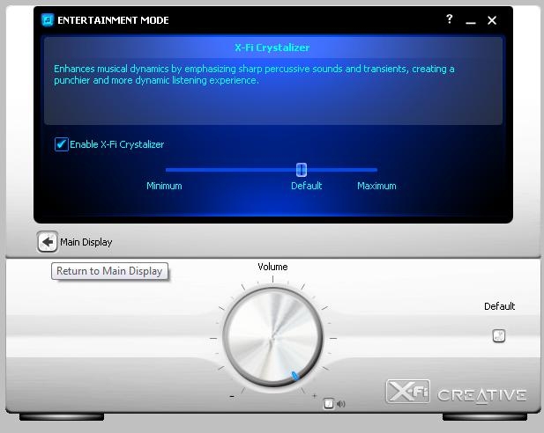This screenshot has width=544, height=433.
Task: Click the Crystalizer description text
Action: 254,75
